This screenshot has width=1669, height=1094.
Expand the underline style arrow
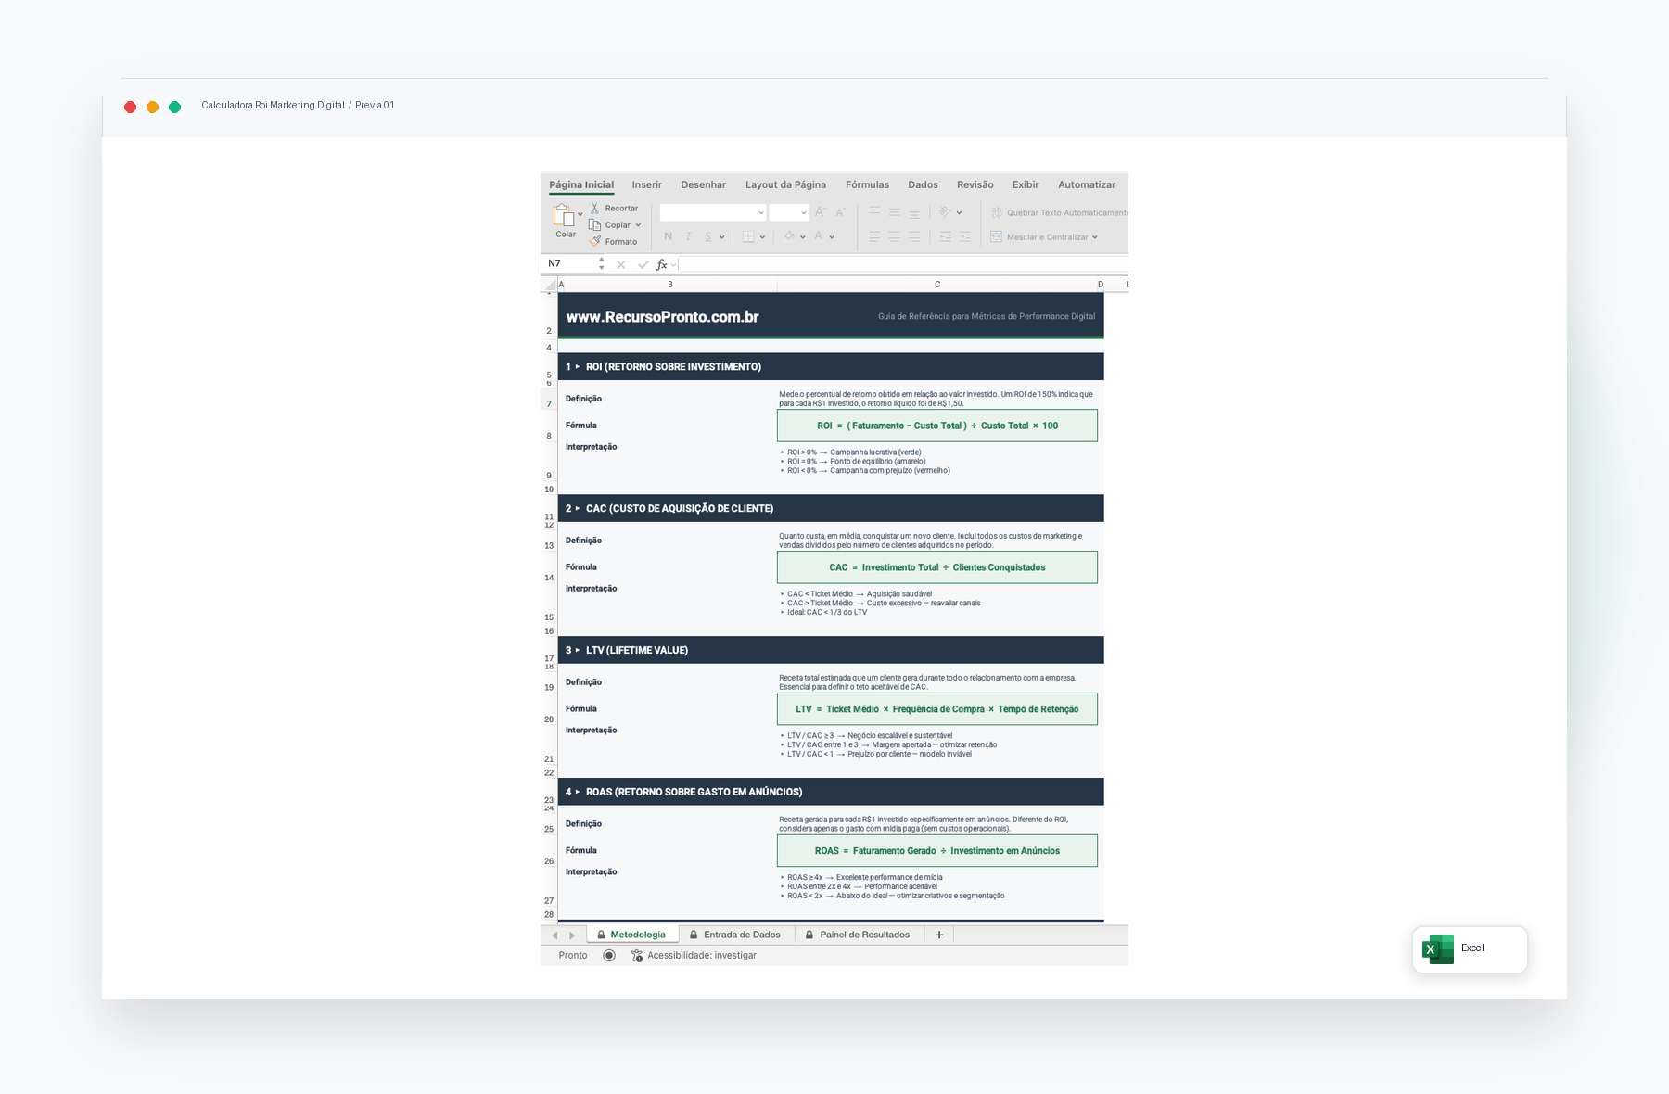point(722,236)
